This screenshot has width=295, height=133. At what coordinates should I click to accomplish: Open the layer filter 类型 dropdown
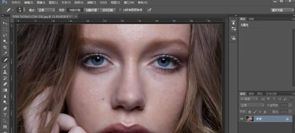[249, 99]
